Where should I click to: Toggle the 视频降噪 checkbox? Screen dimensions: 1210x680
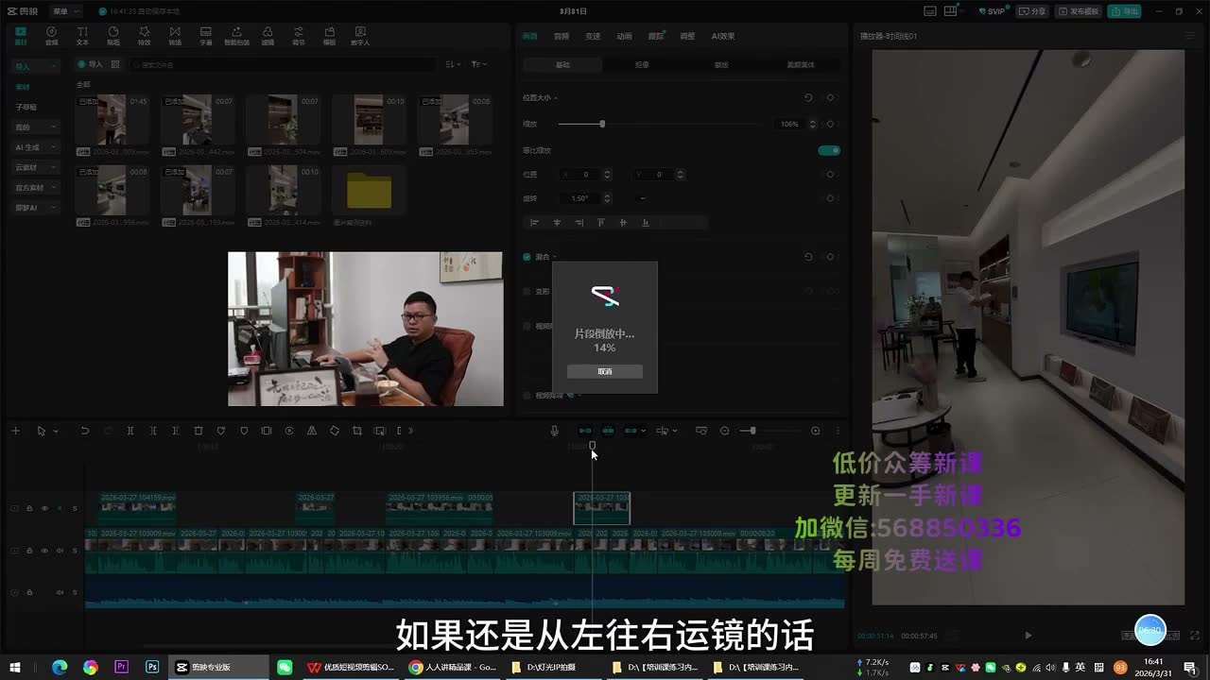tap(527, 396)
